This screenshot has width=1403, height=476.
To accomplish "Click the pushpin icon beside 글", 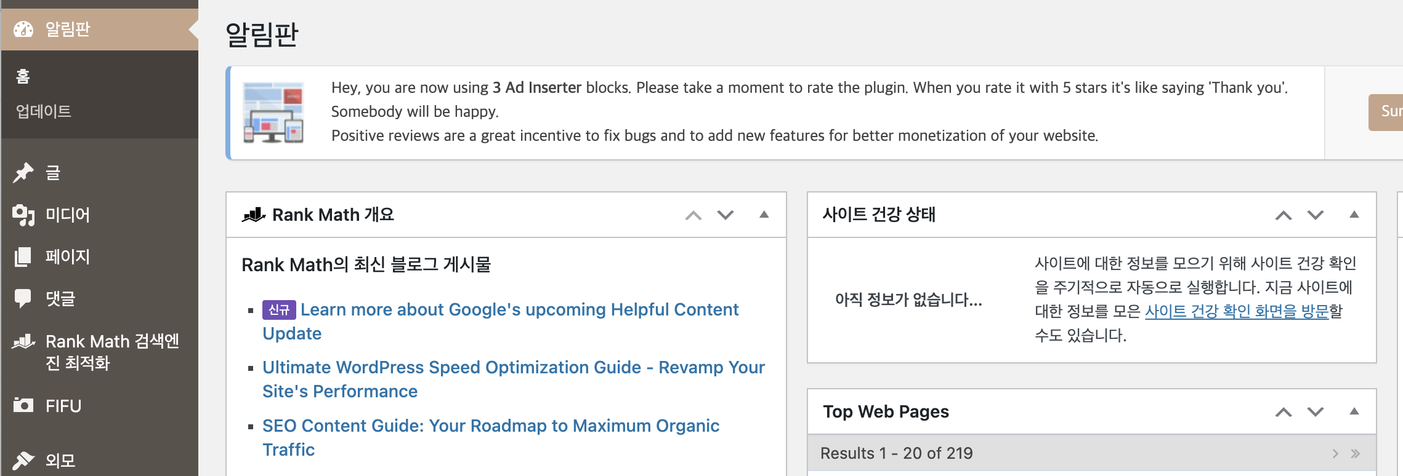I will click(23, 173).
